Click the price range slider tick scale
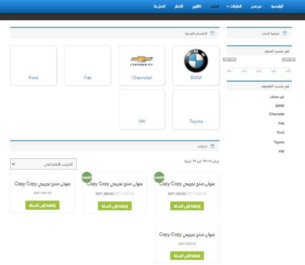This screenshot has width=305, height=265. pos(259,70)
